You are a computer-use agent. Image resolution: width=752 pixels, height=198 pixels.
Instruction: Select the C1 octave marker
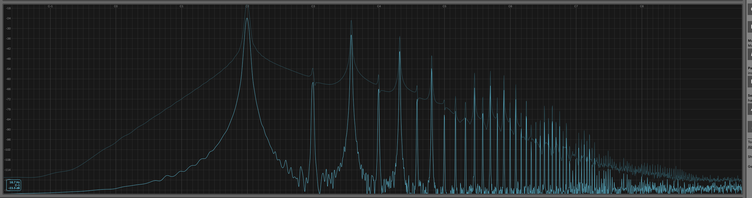pyautogui.click(x=182, y=6)
